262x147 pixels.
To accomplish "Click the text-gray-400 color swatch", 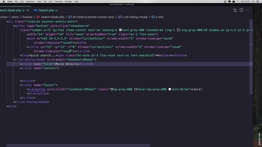I will click(120, 30).
